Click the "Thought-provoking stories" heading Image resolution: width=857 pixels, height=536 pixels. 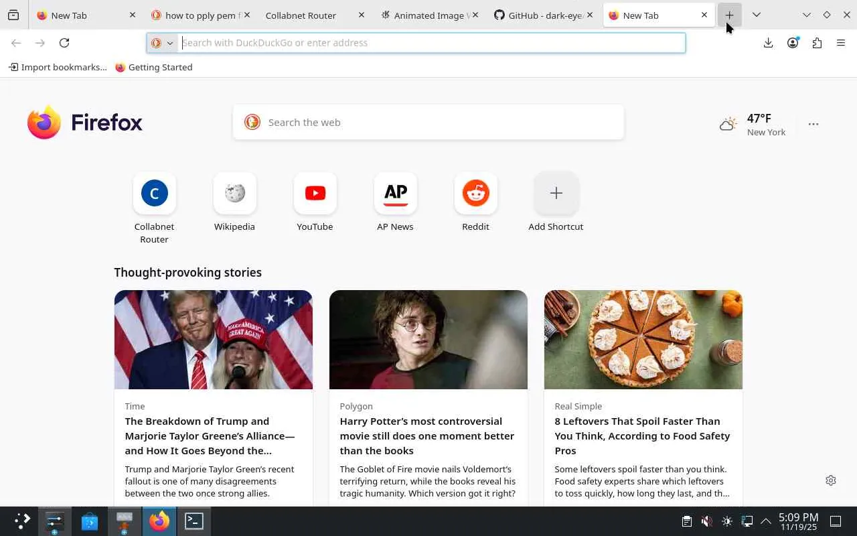pyautogui.click(x=187, y=273)
